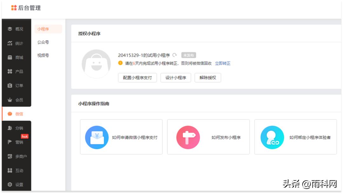Open the 会员 members icon
This screenshot has height=194, width=343.
[x=10, y=99]
